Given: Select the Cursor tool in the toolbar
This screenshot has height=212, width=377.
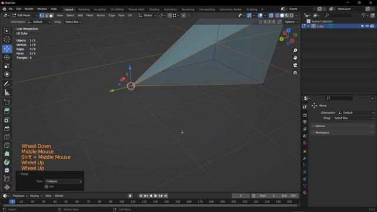Looking at the screenshot, I should (6, 39).
